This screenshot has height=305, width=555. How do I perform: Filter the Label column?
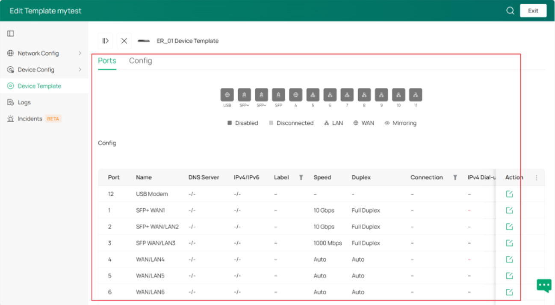[x=301, y=178]
